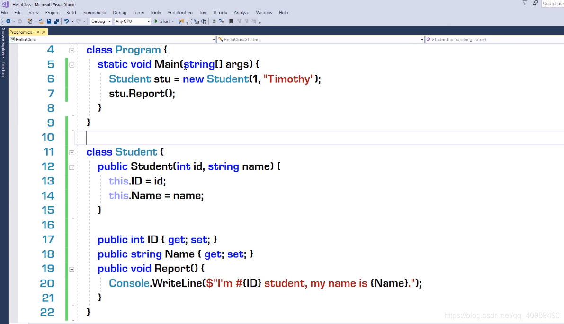Image resolution: width=564 pixels, height=324 pixels.
Task: Open the Team menu
Action: coord(138,13)
